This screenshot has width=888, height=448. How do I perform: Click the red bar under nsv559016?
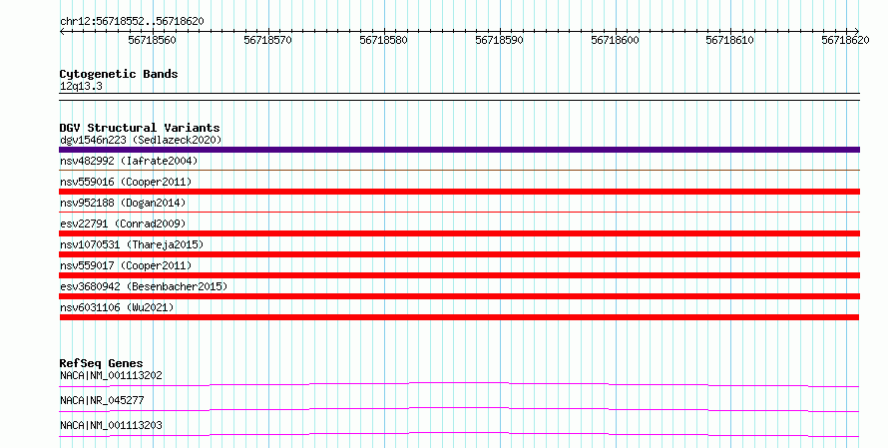tap(459, 192)
